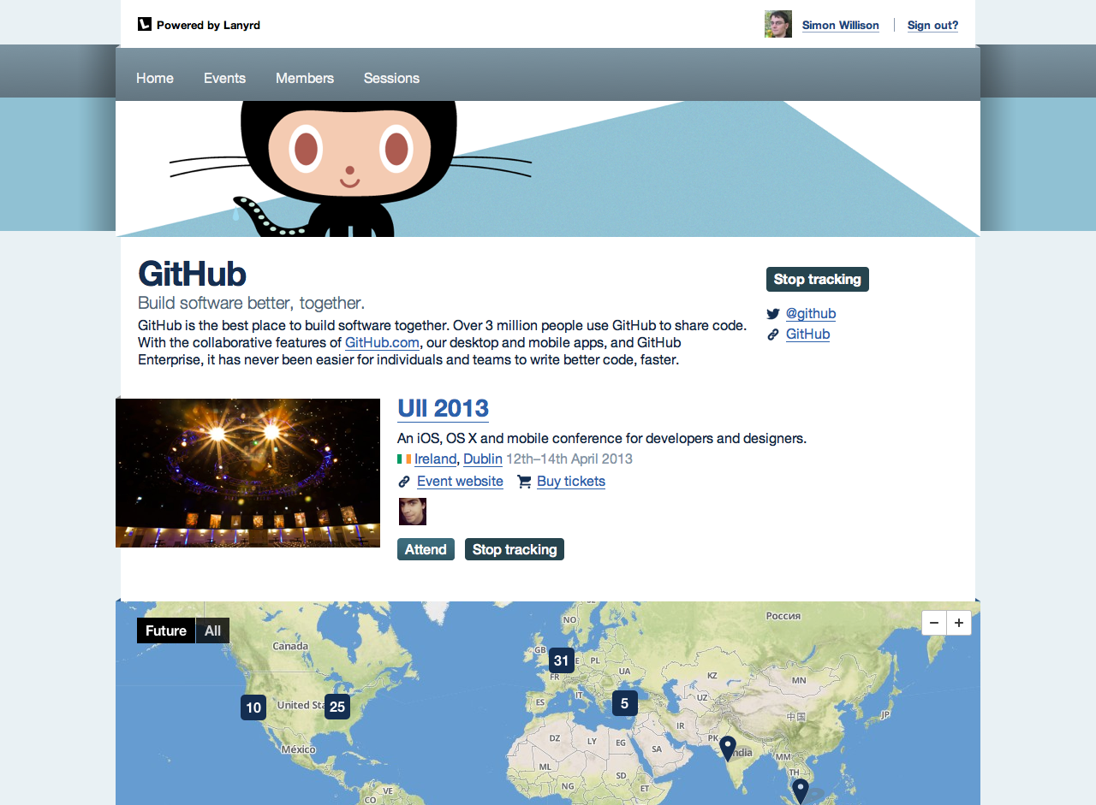
Task: Click the Ireland flag icon
Action: (404, 459)
